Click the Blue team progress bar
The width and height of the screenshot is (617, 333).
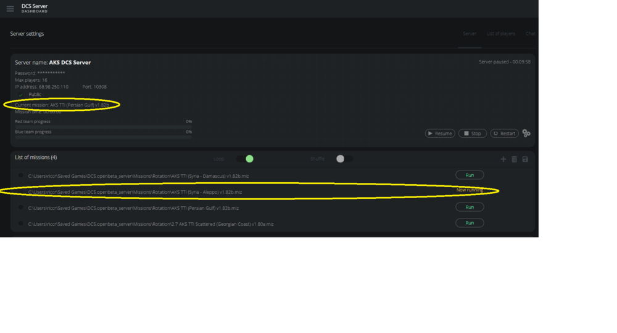tap(103, 137)
